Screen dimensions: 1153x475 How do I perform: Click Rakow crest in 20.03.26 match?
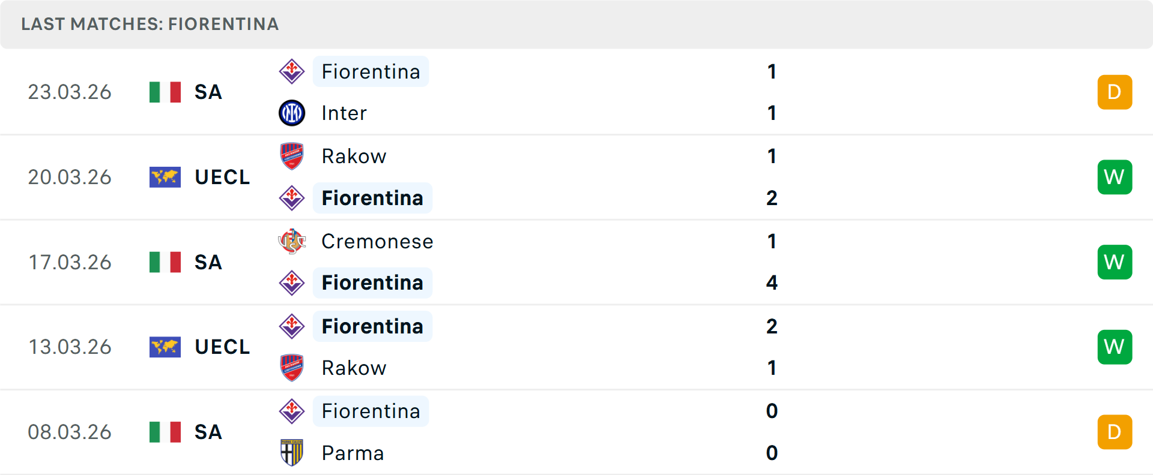tap(292, 156)
